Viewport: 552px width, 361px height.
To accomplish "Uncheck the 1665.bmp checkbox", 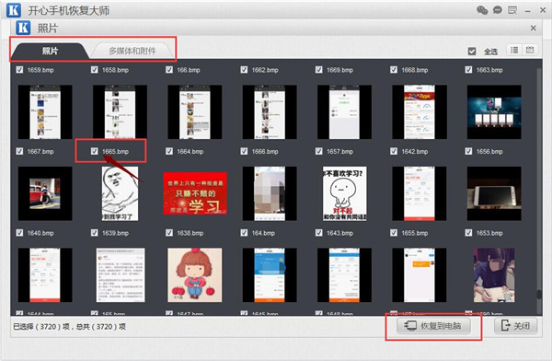I will (x=95, y=151).
